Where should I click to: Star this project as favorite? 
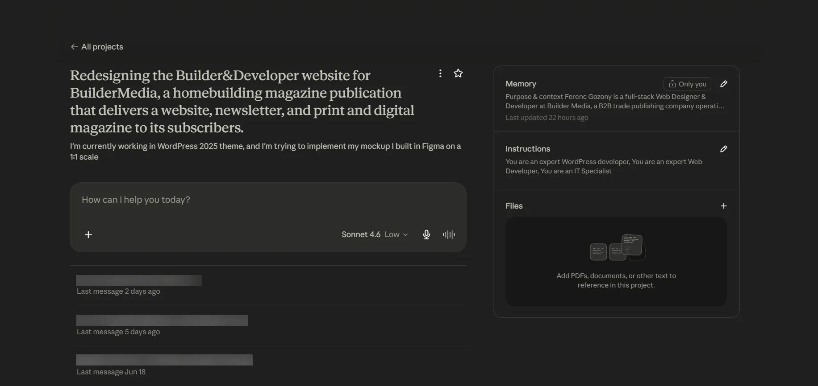coord(458,74)
